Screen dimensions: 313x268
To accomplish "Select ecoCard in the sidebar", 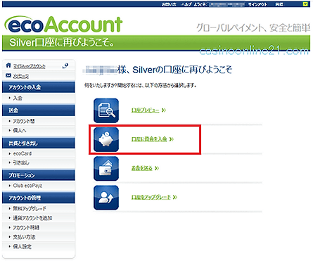I will click(23, 153).
